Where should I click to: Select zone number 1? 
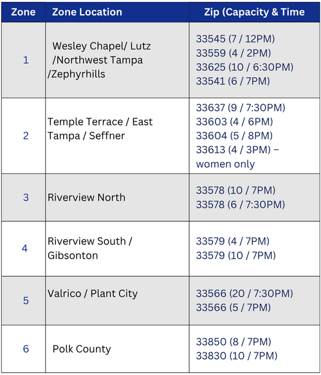pos(26,60)
